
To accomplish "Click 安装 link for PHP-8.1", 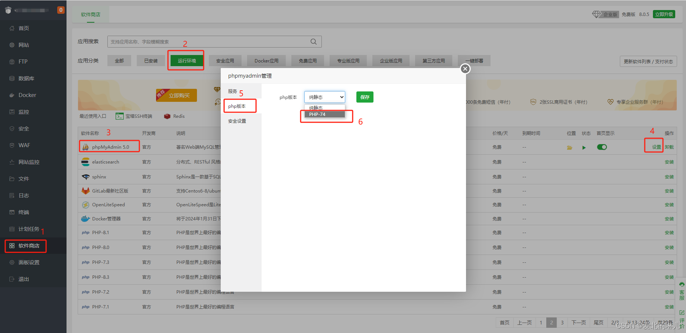I will coord(669,233).
